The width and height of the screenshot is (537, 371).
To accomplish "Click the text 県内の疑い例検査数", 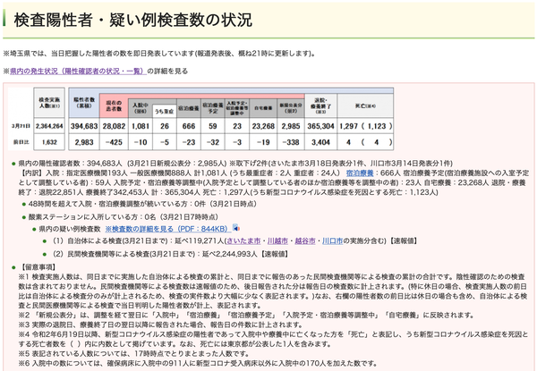I will coord(70,229).
